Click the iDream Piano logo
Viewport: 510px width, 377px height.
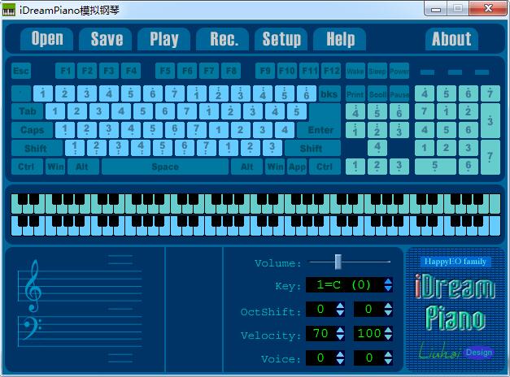click(x=455, y=302)
